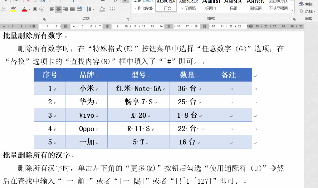318x188 pixels.
Task: Click the 替换 (Replace) button
Action: [x=306, y=4]
